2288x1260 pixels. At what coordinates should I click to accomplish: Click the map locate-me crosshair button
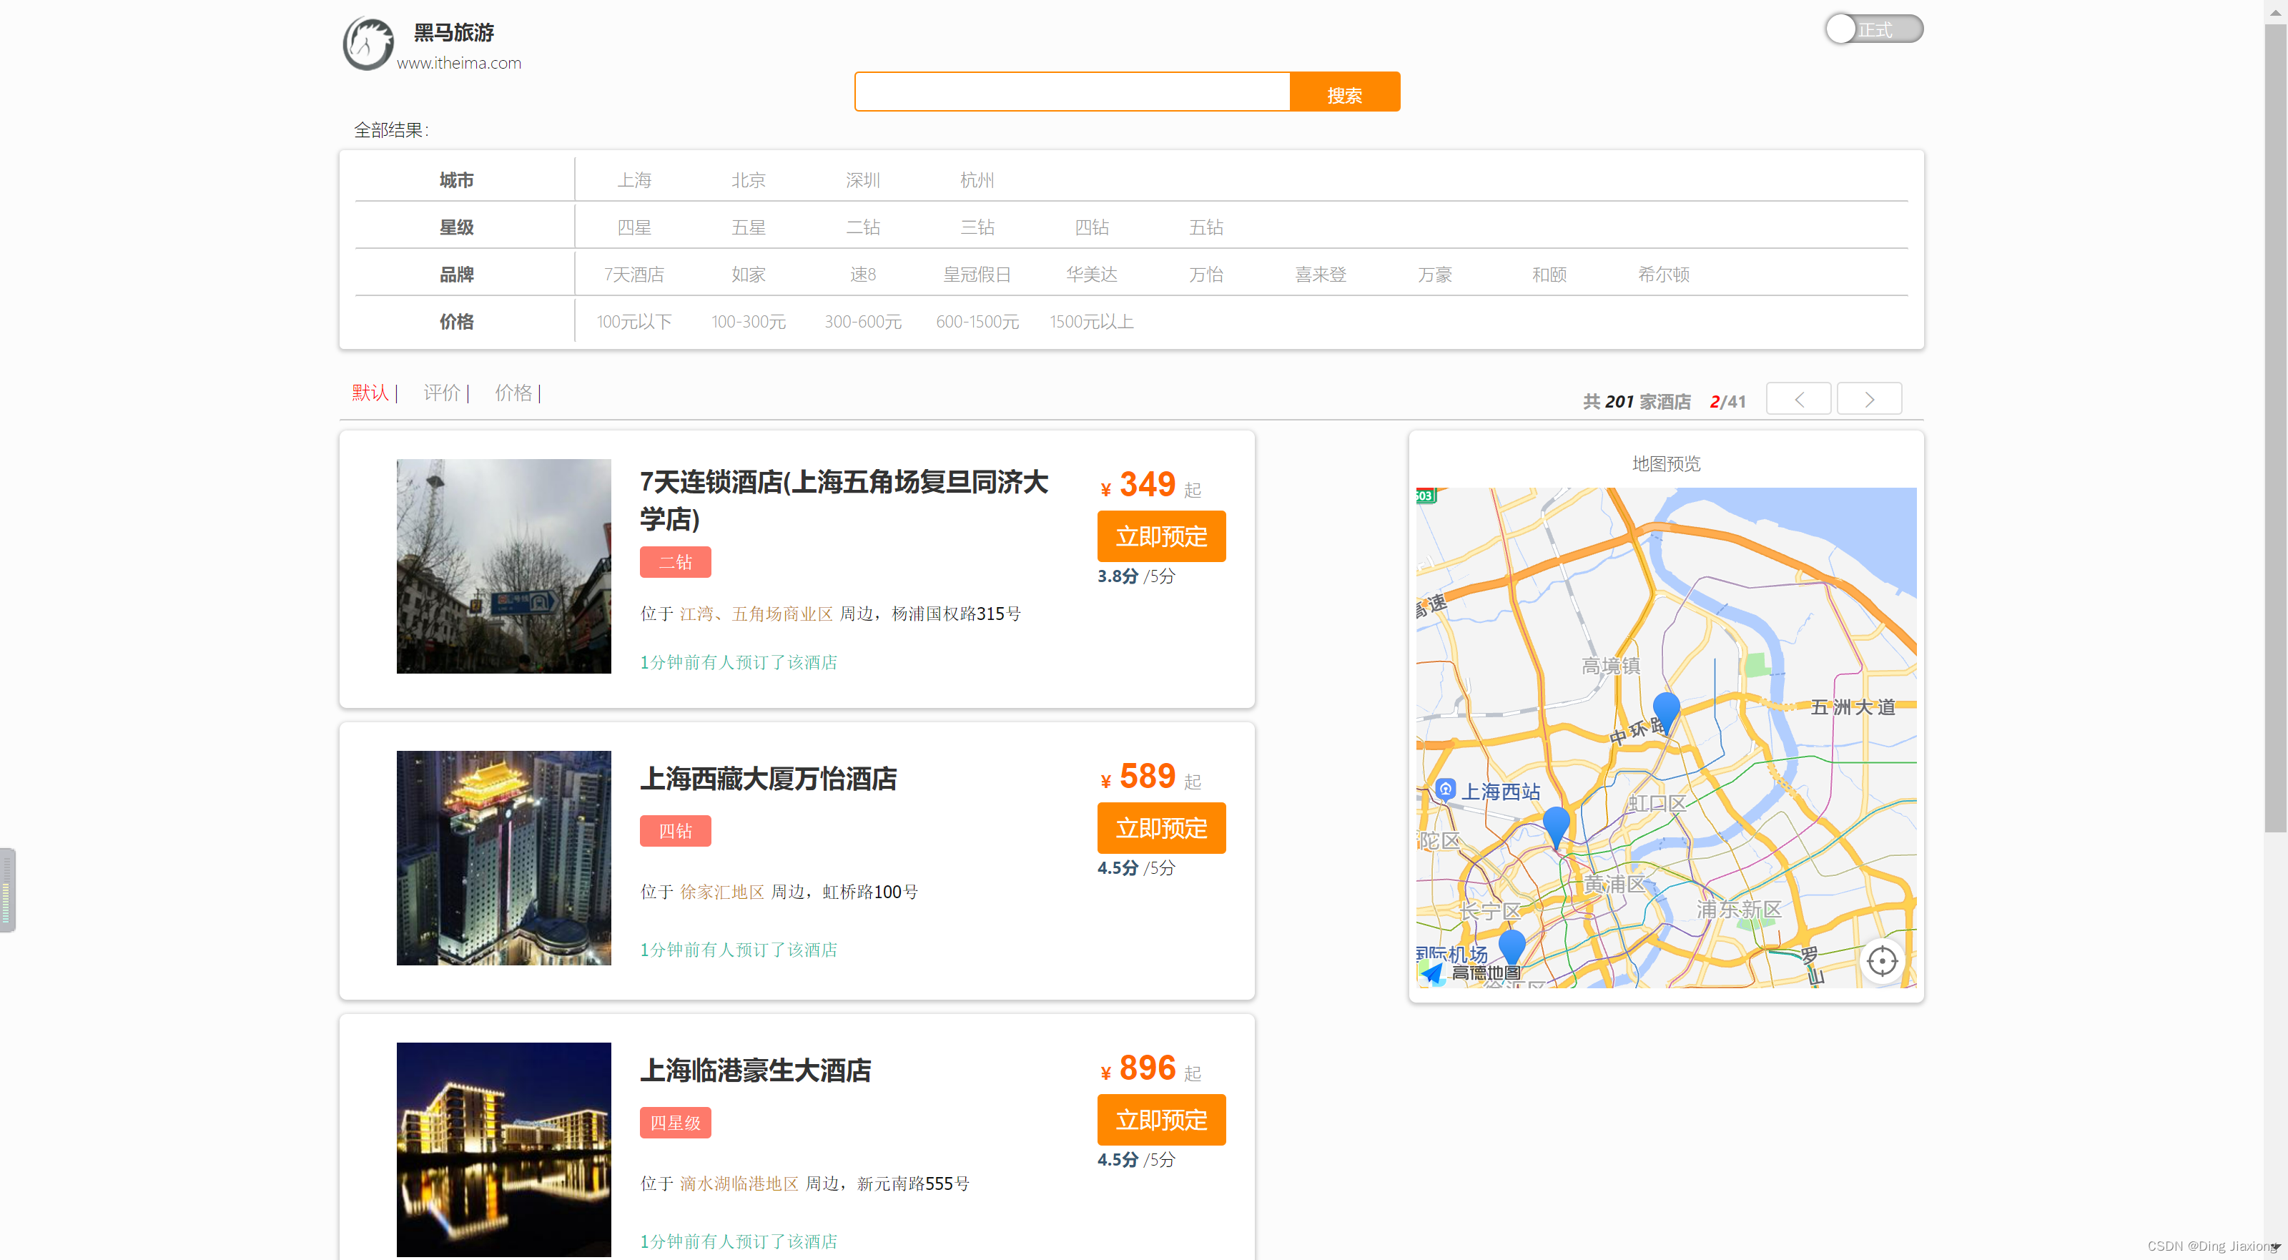click(1882, 960)
